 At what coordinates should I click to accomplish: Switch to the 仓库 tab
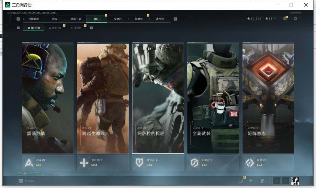[55, 19]
